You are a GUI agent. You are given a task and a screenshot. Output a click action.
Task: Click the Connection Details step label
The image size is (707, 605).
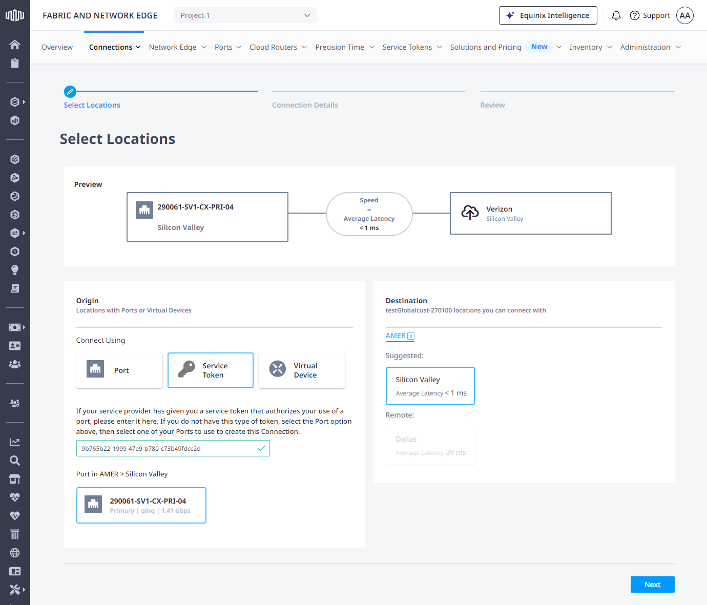[x=305, y=105]
